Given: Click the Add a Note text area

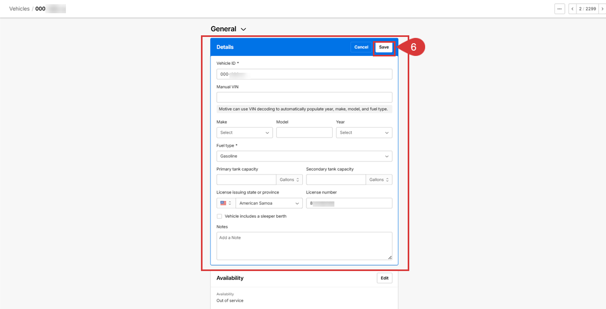Looking at the screenshot, I should 304,245.
